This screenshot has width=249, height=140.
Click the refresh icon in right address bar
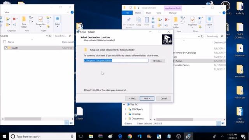coord(202,36)
